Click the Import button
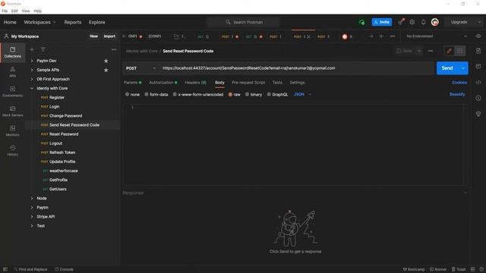Screen dimensions: 486x273 (x=109, y=36)
